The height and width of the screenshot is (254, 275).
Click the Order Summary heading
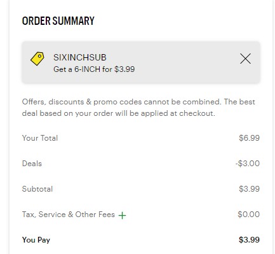(58, 21)
